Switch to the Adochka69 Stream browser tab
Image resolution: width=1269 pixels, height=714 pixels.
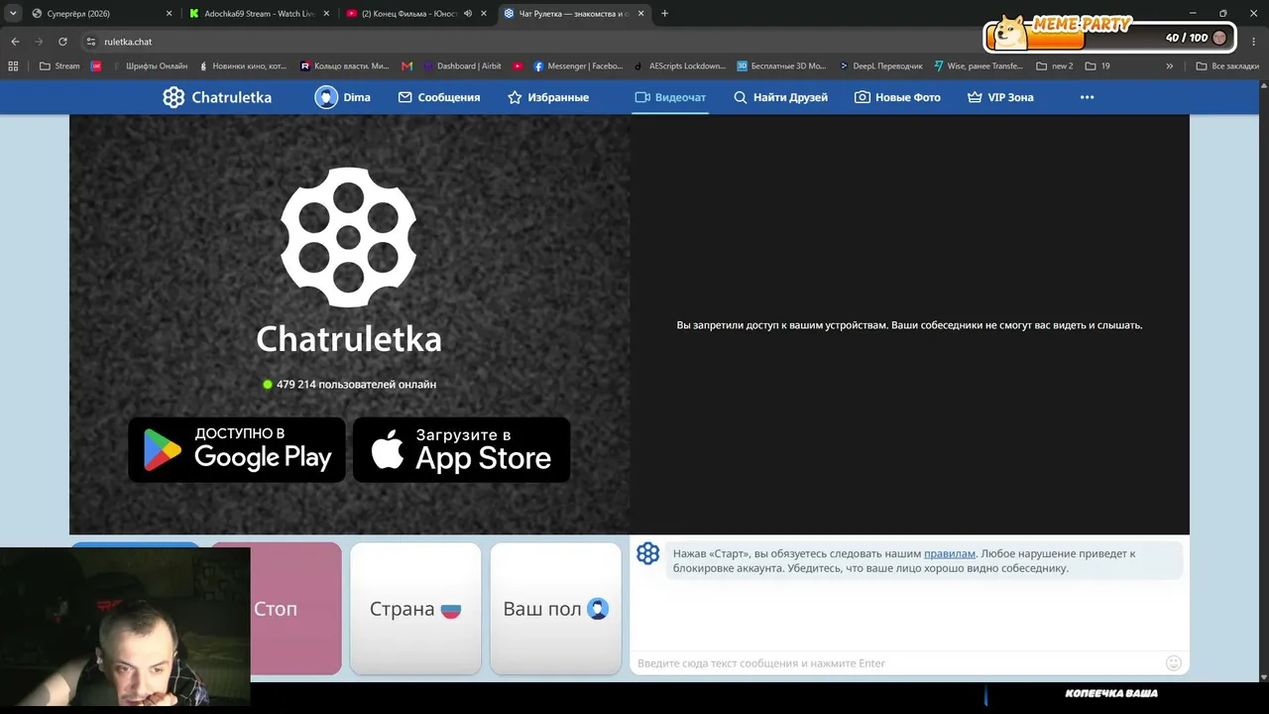[259, 14]
